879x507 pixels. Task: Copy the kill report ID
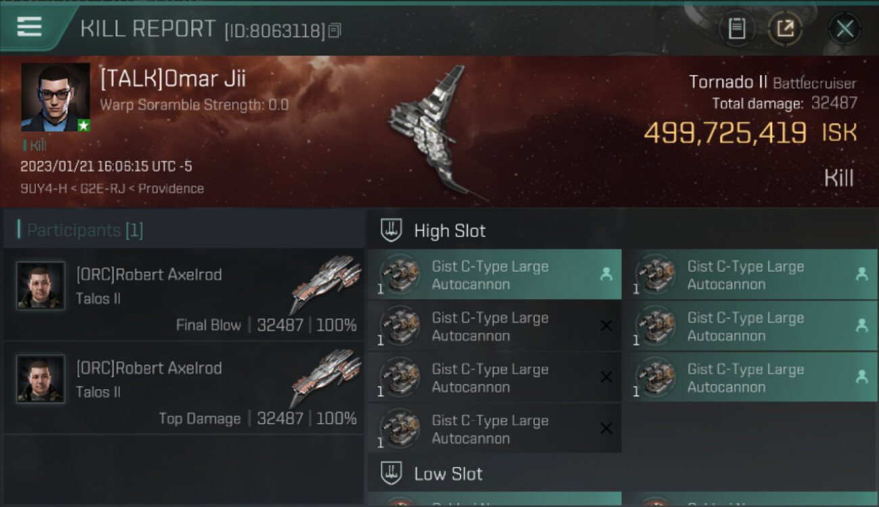[x=335, y=30]
